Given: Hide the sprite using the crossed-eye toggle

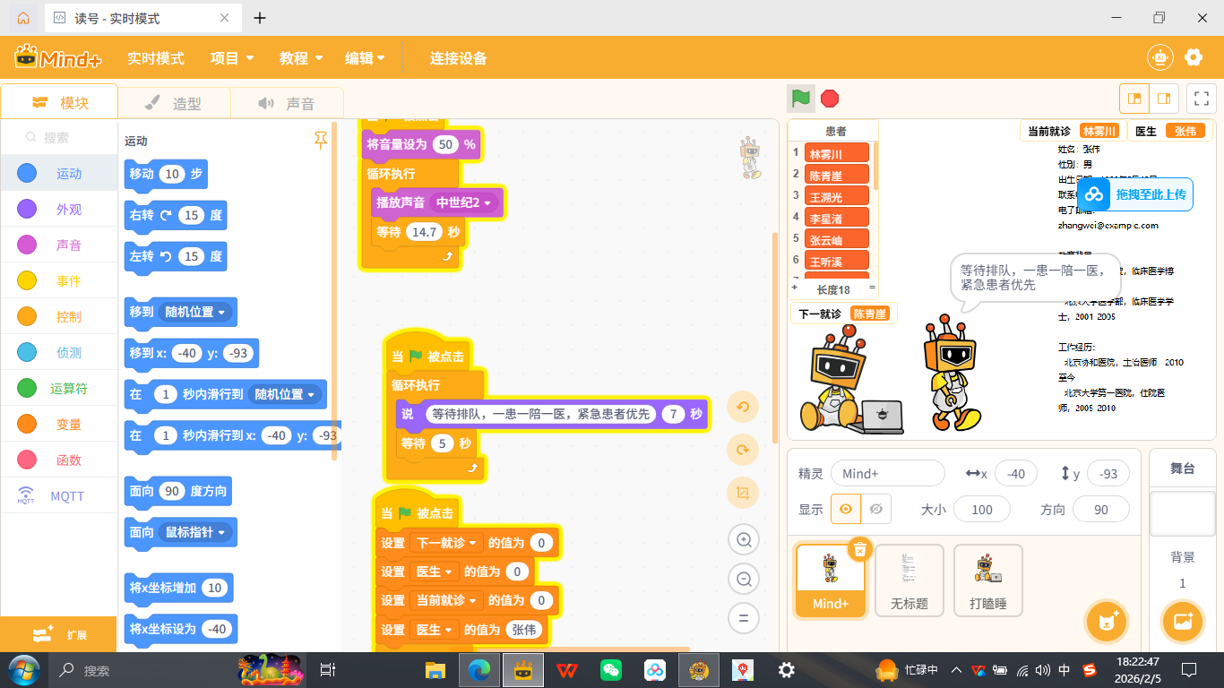Looking at the screenshot, I should click(x=875, y=509).
